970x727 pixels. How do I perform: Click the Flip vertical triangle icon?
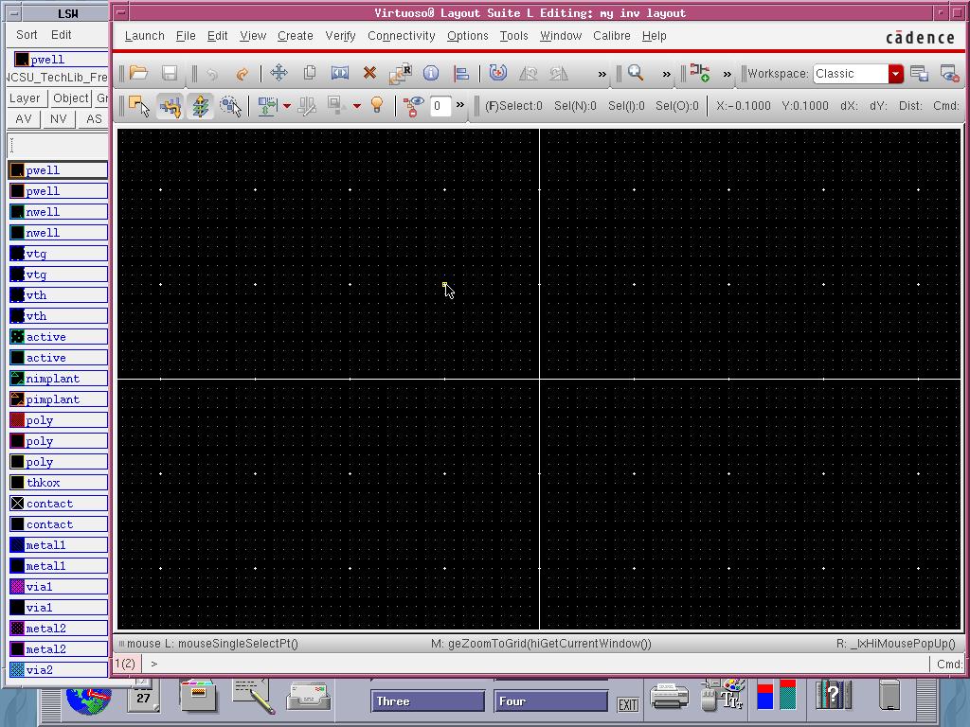coord(559,74)
